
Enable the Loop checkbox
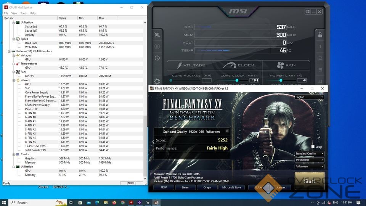click(x=313, y=146)
